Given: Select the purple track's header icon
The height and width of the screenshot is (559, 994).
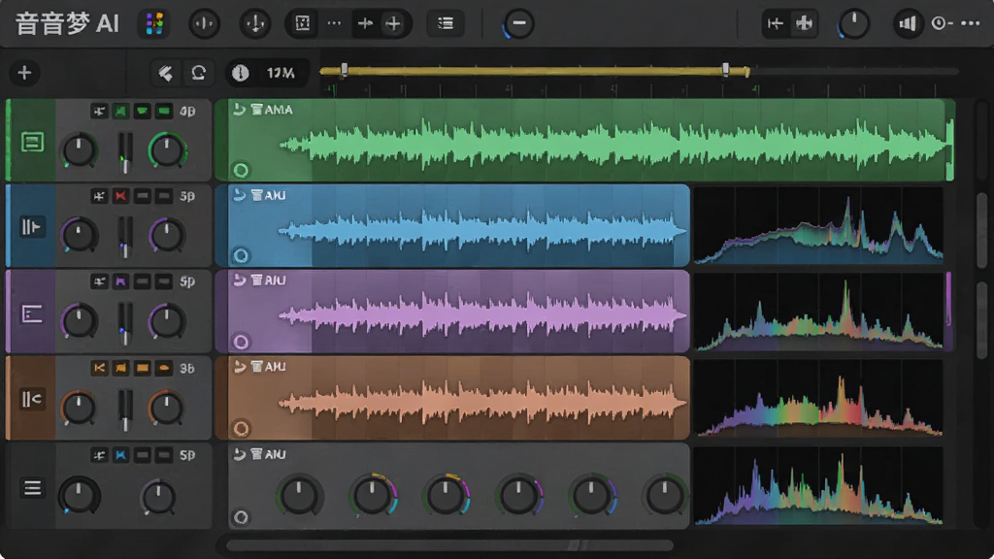Looking at the screenshot, I should (31, 313).
